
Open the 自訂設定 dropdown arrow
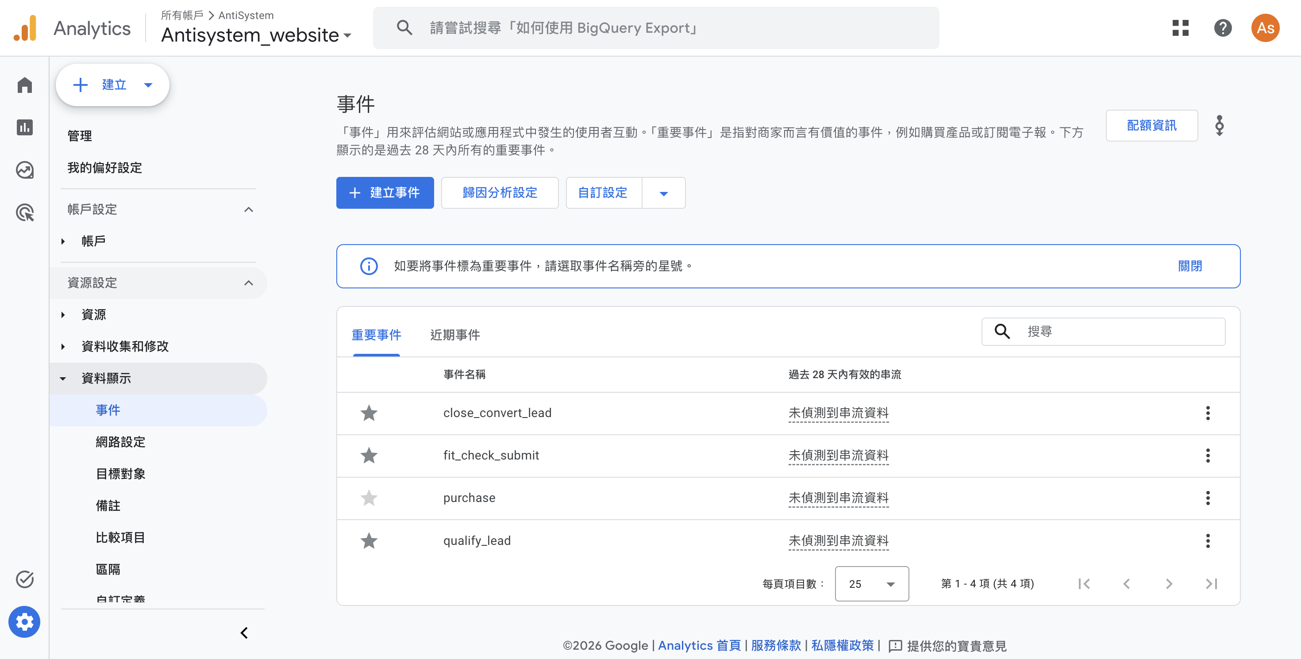coord(664,193)
